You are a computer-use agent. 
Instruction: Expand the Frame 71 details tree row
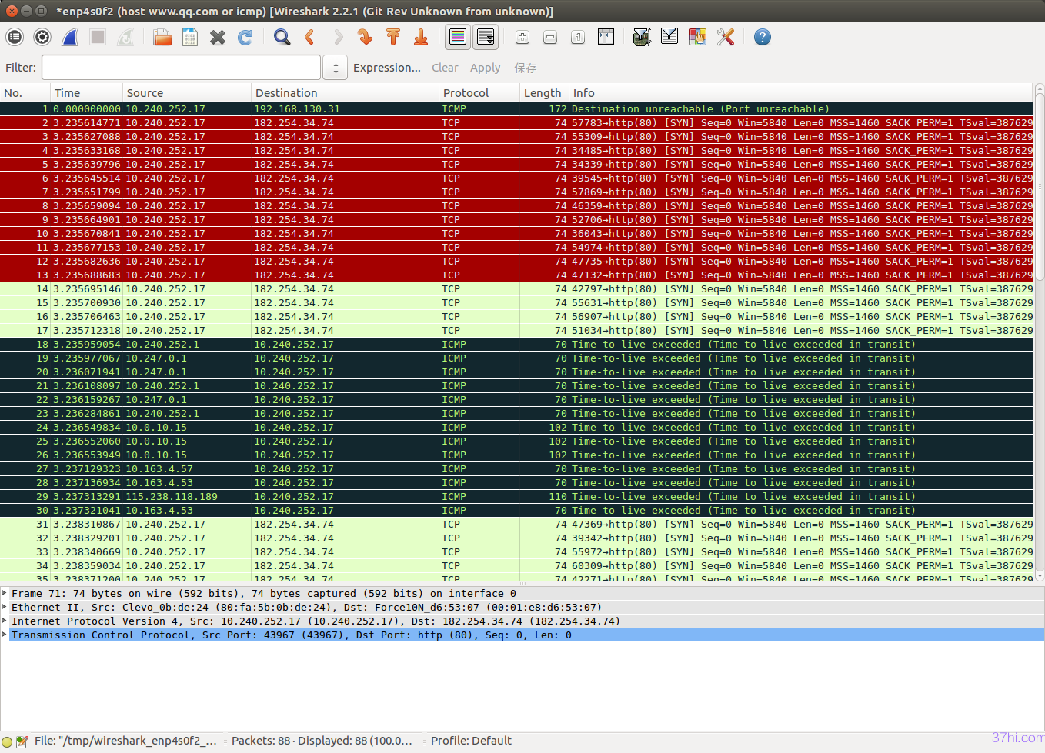(x=5, y=593)
